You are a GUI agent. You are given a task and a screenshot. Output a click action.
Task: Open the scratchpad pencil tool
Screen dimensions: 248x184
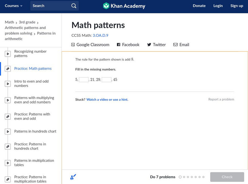tap(73, 177)
